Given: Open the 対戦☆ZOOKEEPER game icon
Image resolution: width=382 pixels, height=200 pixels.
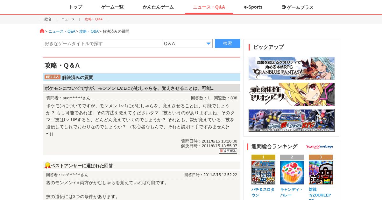Looking at the screenshot, I should (x=321, y=172).
